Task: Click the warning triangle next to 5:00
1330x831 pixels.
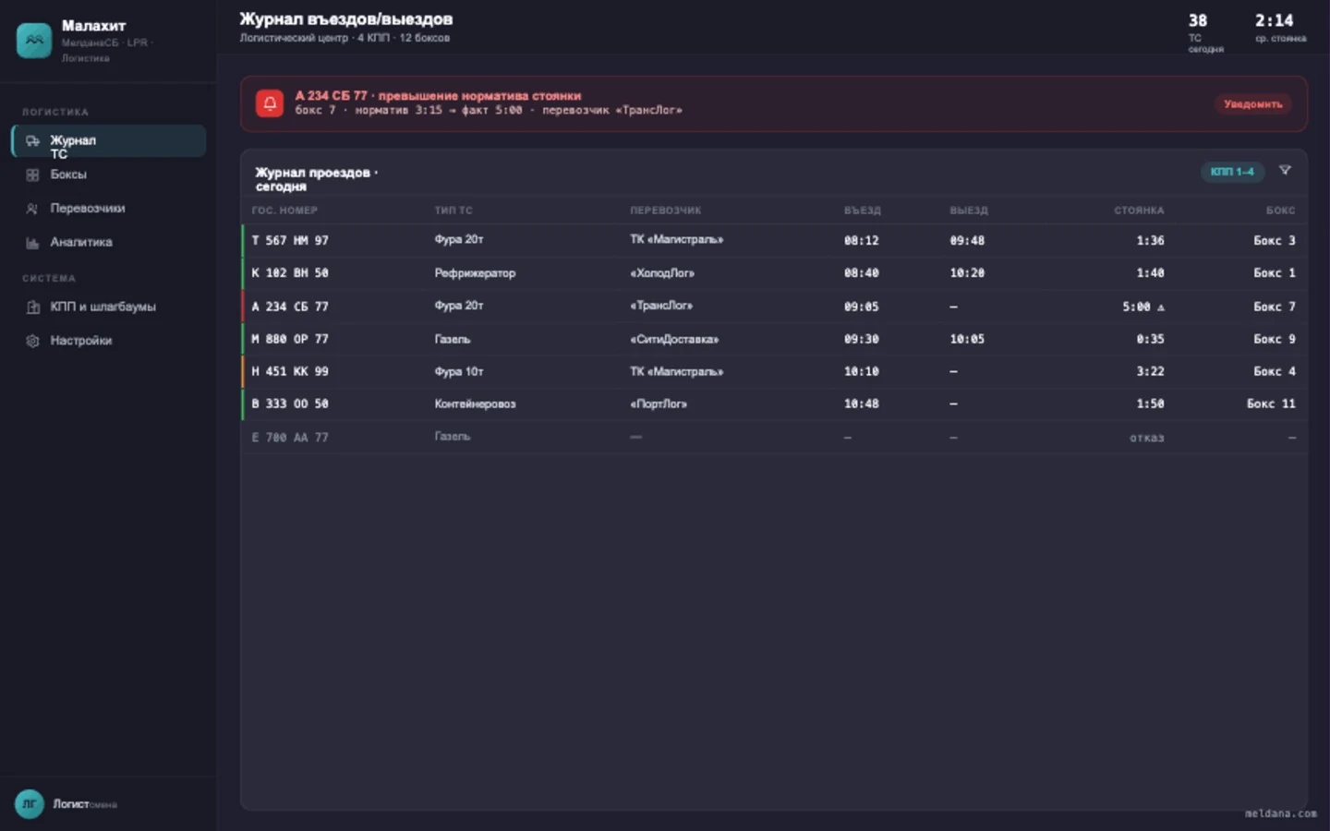Action: click(1161, 307)
